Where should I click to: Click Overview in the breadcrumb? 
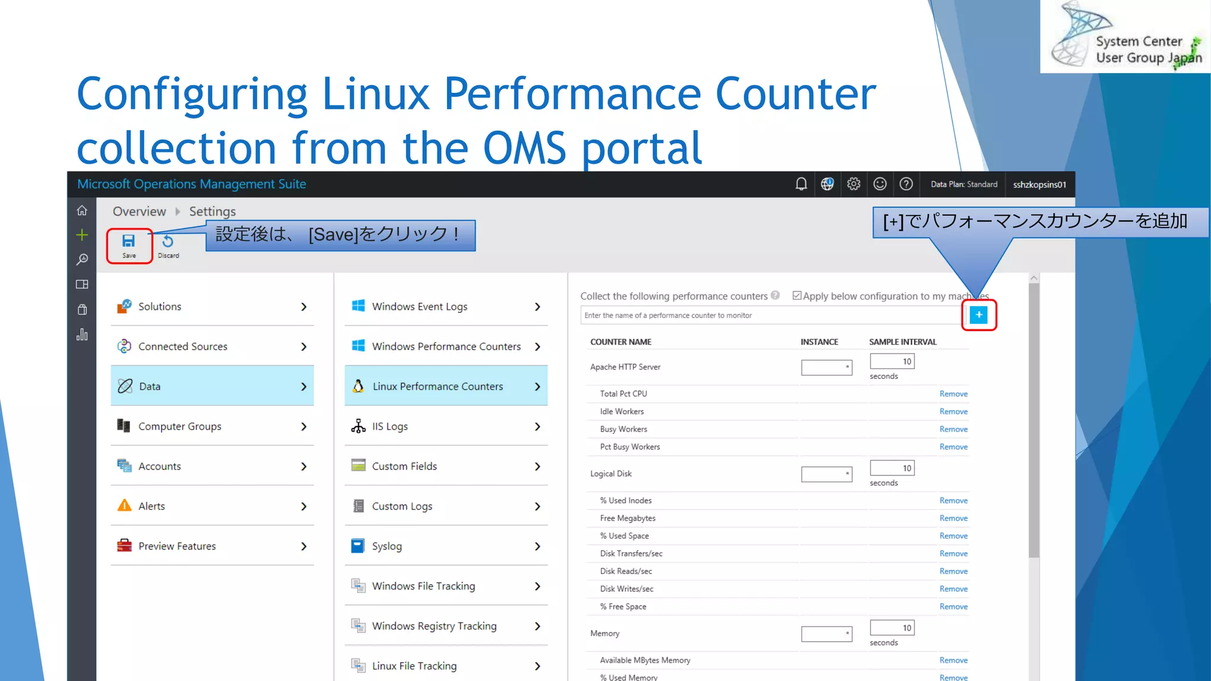pyautogui.click(x=140, y=211)
